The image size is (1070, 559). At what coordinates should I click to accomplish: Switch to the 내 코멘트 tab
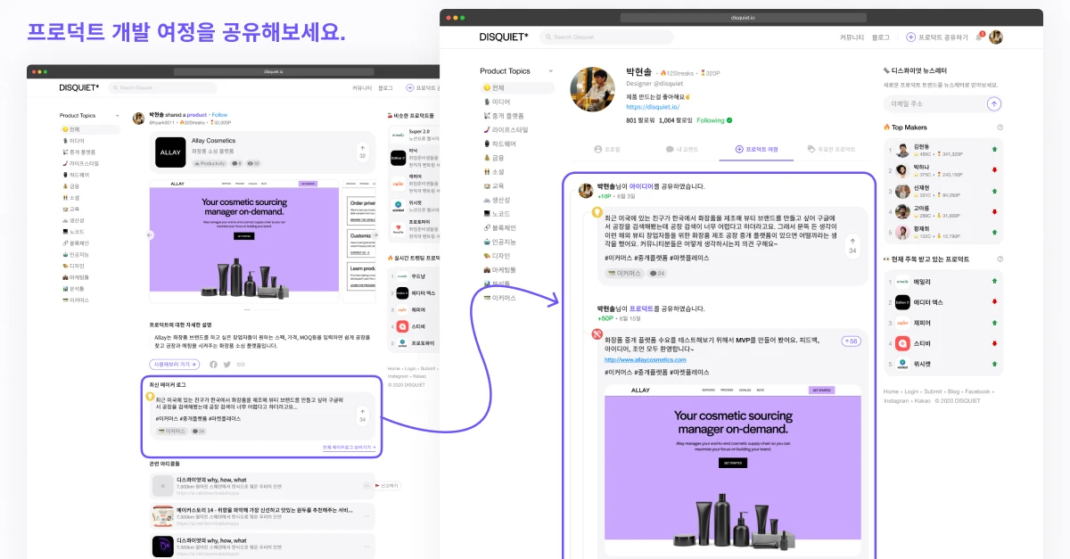[680, 149]
